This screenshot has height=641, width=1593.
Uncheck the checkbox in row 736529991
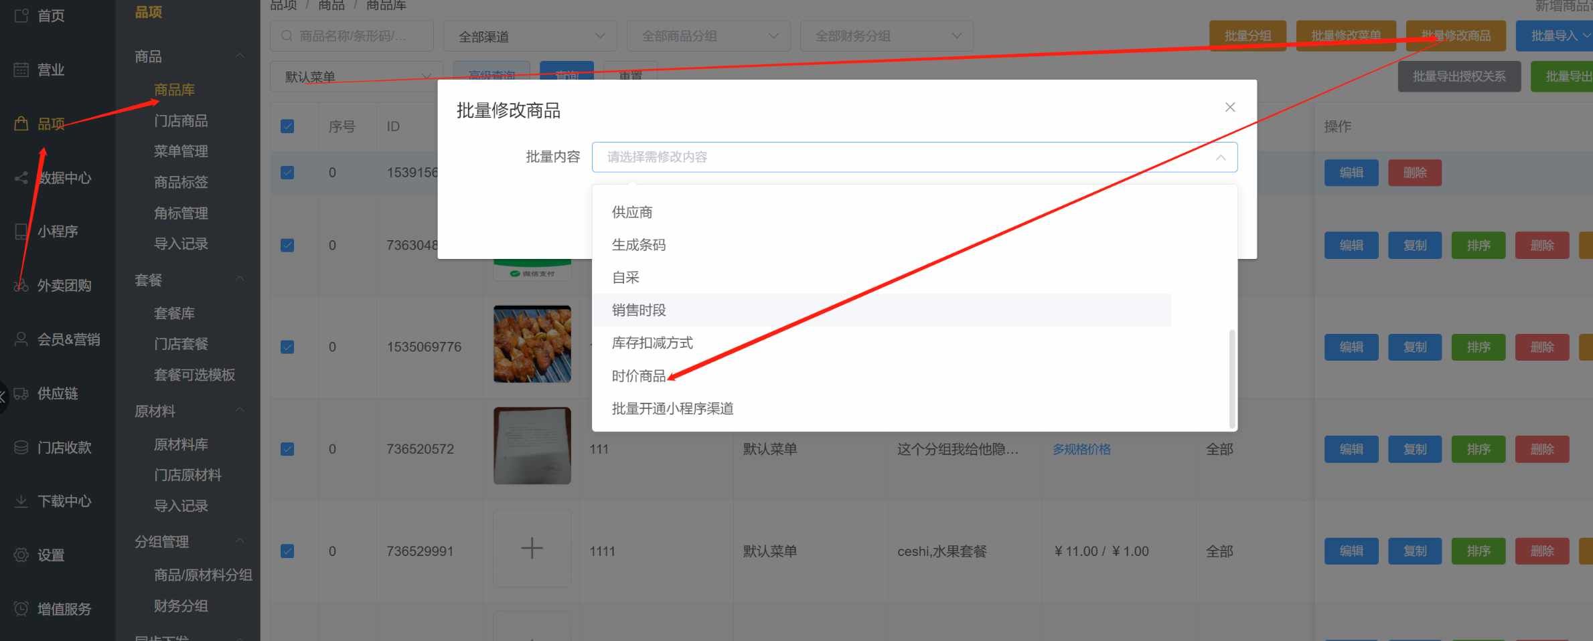point(287,551)
